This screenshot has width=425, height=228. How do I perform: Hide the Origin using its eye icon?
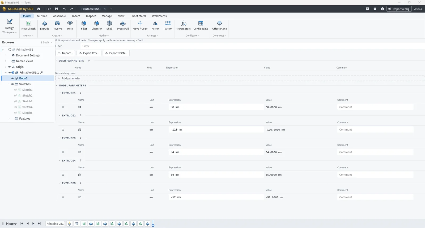(10, 67)
